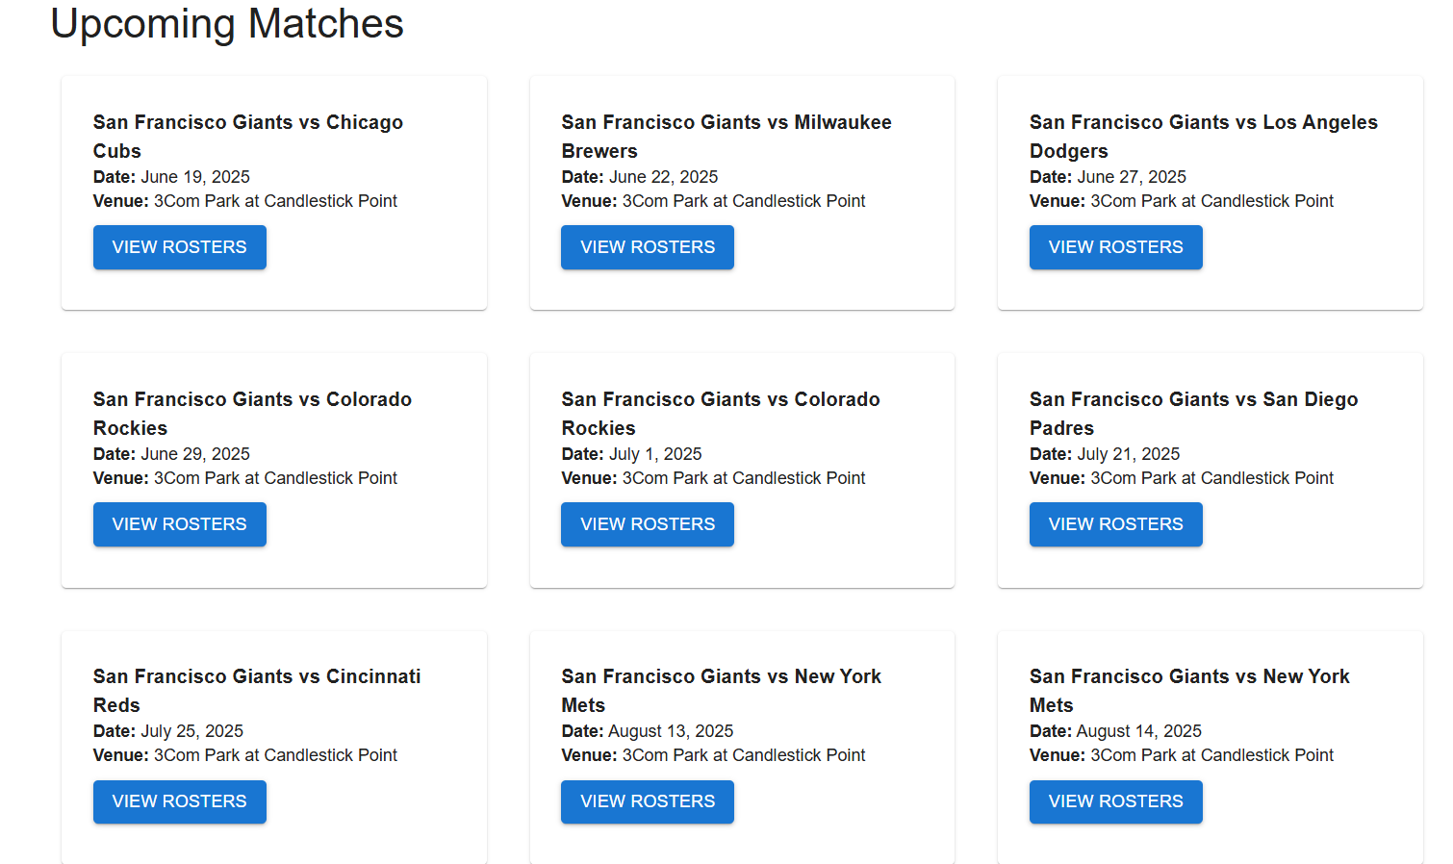Show rosters for August 13 Mets game

tap(647, 801)
